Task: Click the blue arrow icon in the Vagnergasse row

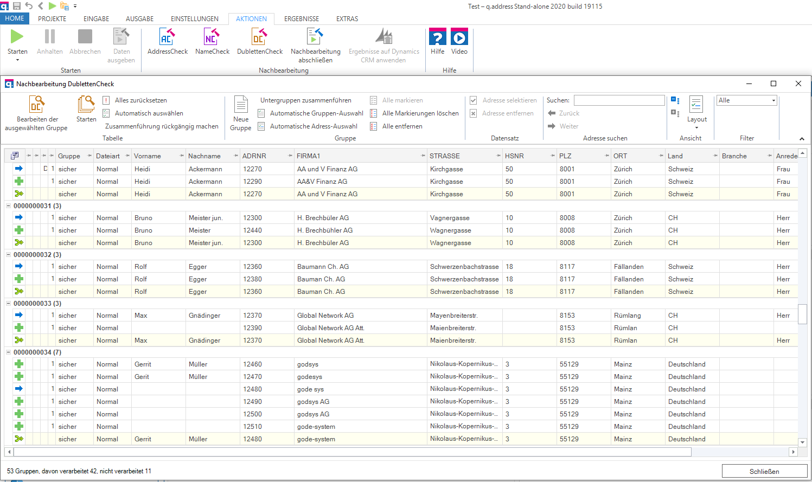Action: point(19,217)
